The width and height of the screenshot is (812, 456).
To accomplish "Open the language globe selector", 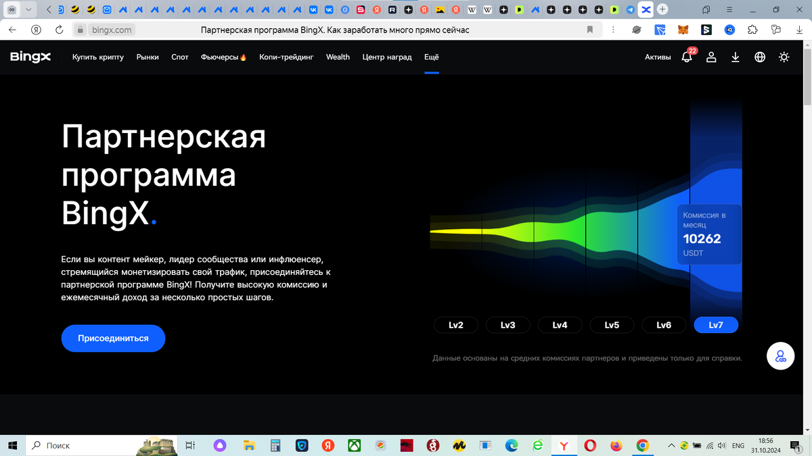I will (760, 57).
